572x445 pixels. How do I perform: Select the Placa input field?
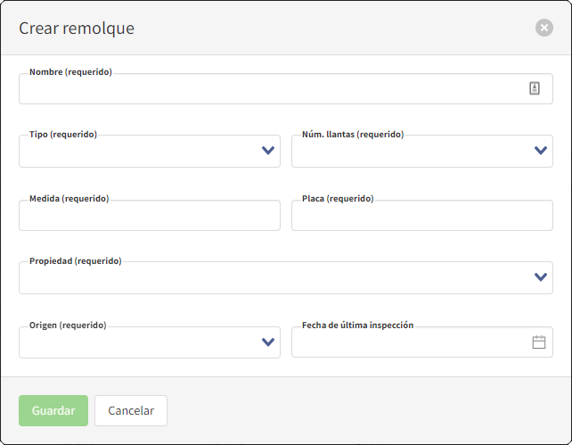pyautogui.click(x=421, y=216)
